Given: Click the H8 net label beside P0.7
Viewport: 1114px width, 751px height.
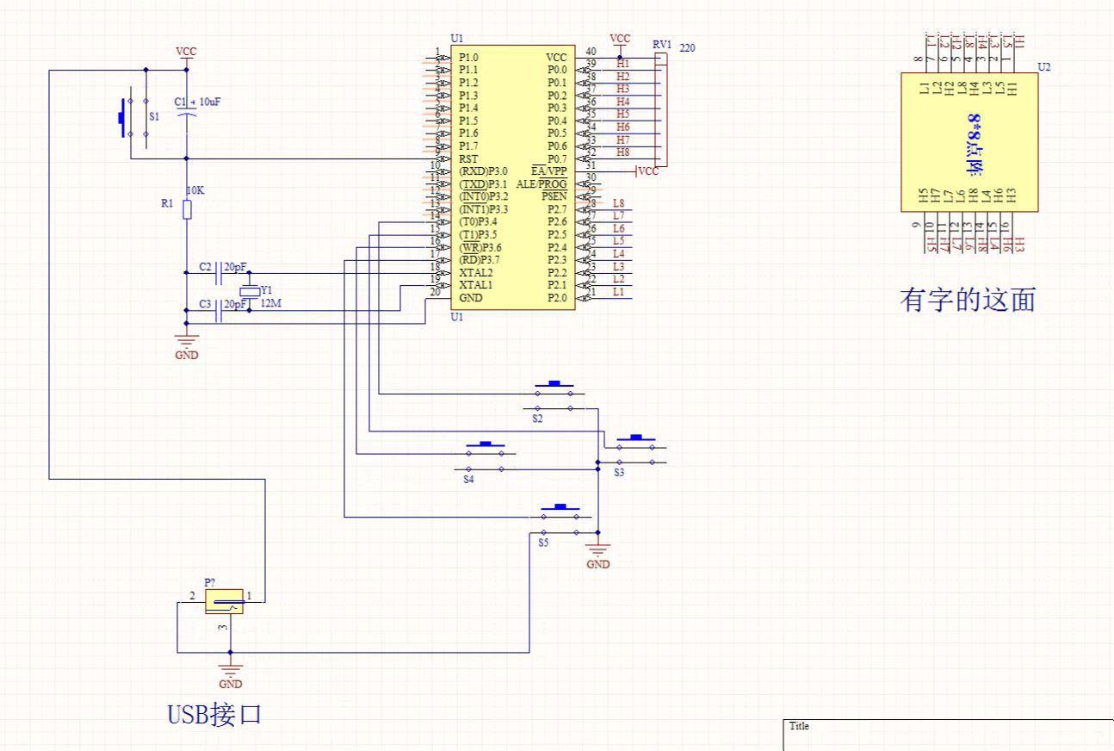Looking at the screenshot, I should (x=623, y=152).
